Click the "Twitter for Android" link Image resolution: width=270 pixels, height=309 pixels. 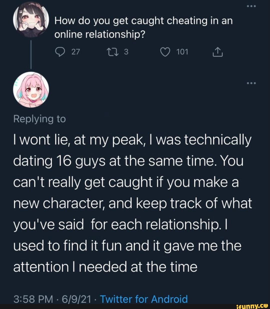click(x=144, y=299)
